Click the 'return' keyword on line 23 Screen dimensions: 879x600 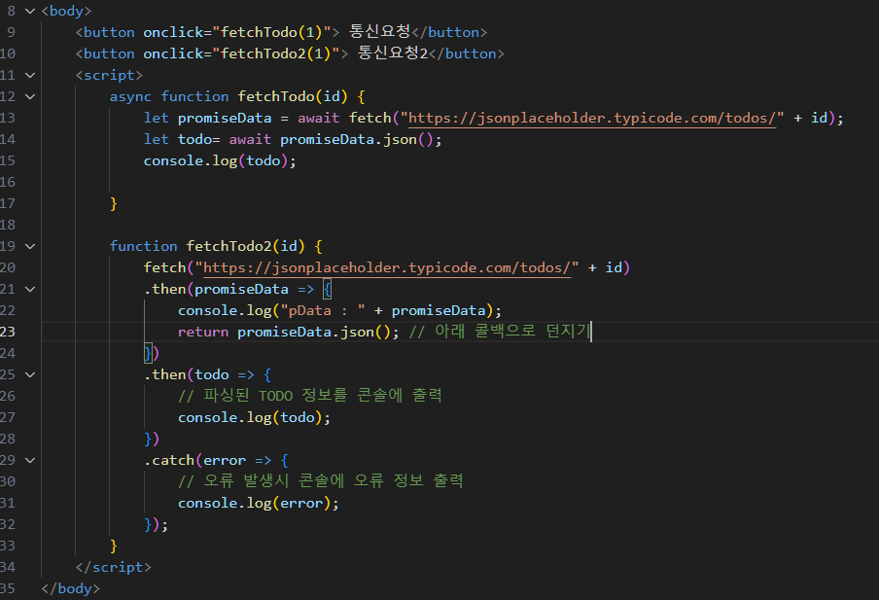[x=203, y=333]
